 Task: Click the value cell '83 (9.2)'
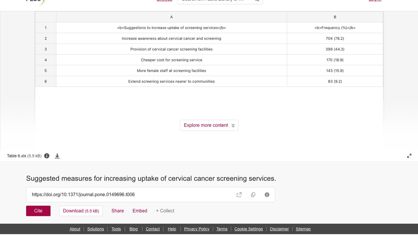click(x=335, y=81)
